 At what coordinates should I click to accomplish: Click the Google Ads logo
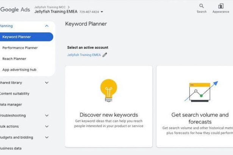point(15,9)
